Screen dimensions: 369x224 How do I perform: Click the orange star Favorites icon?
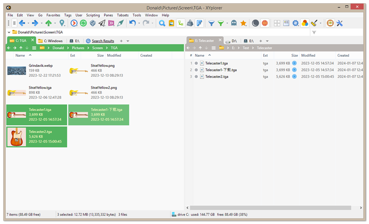tap(243, 23)
